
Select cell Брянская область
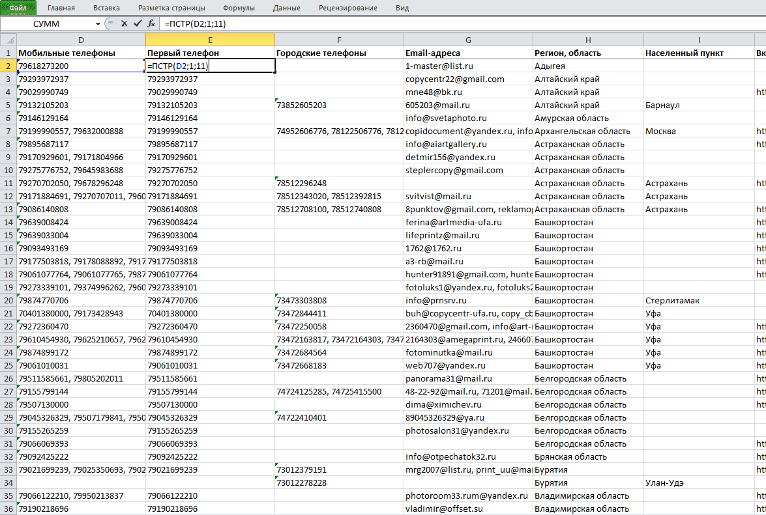point(588,457)
